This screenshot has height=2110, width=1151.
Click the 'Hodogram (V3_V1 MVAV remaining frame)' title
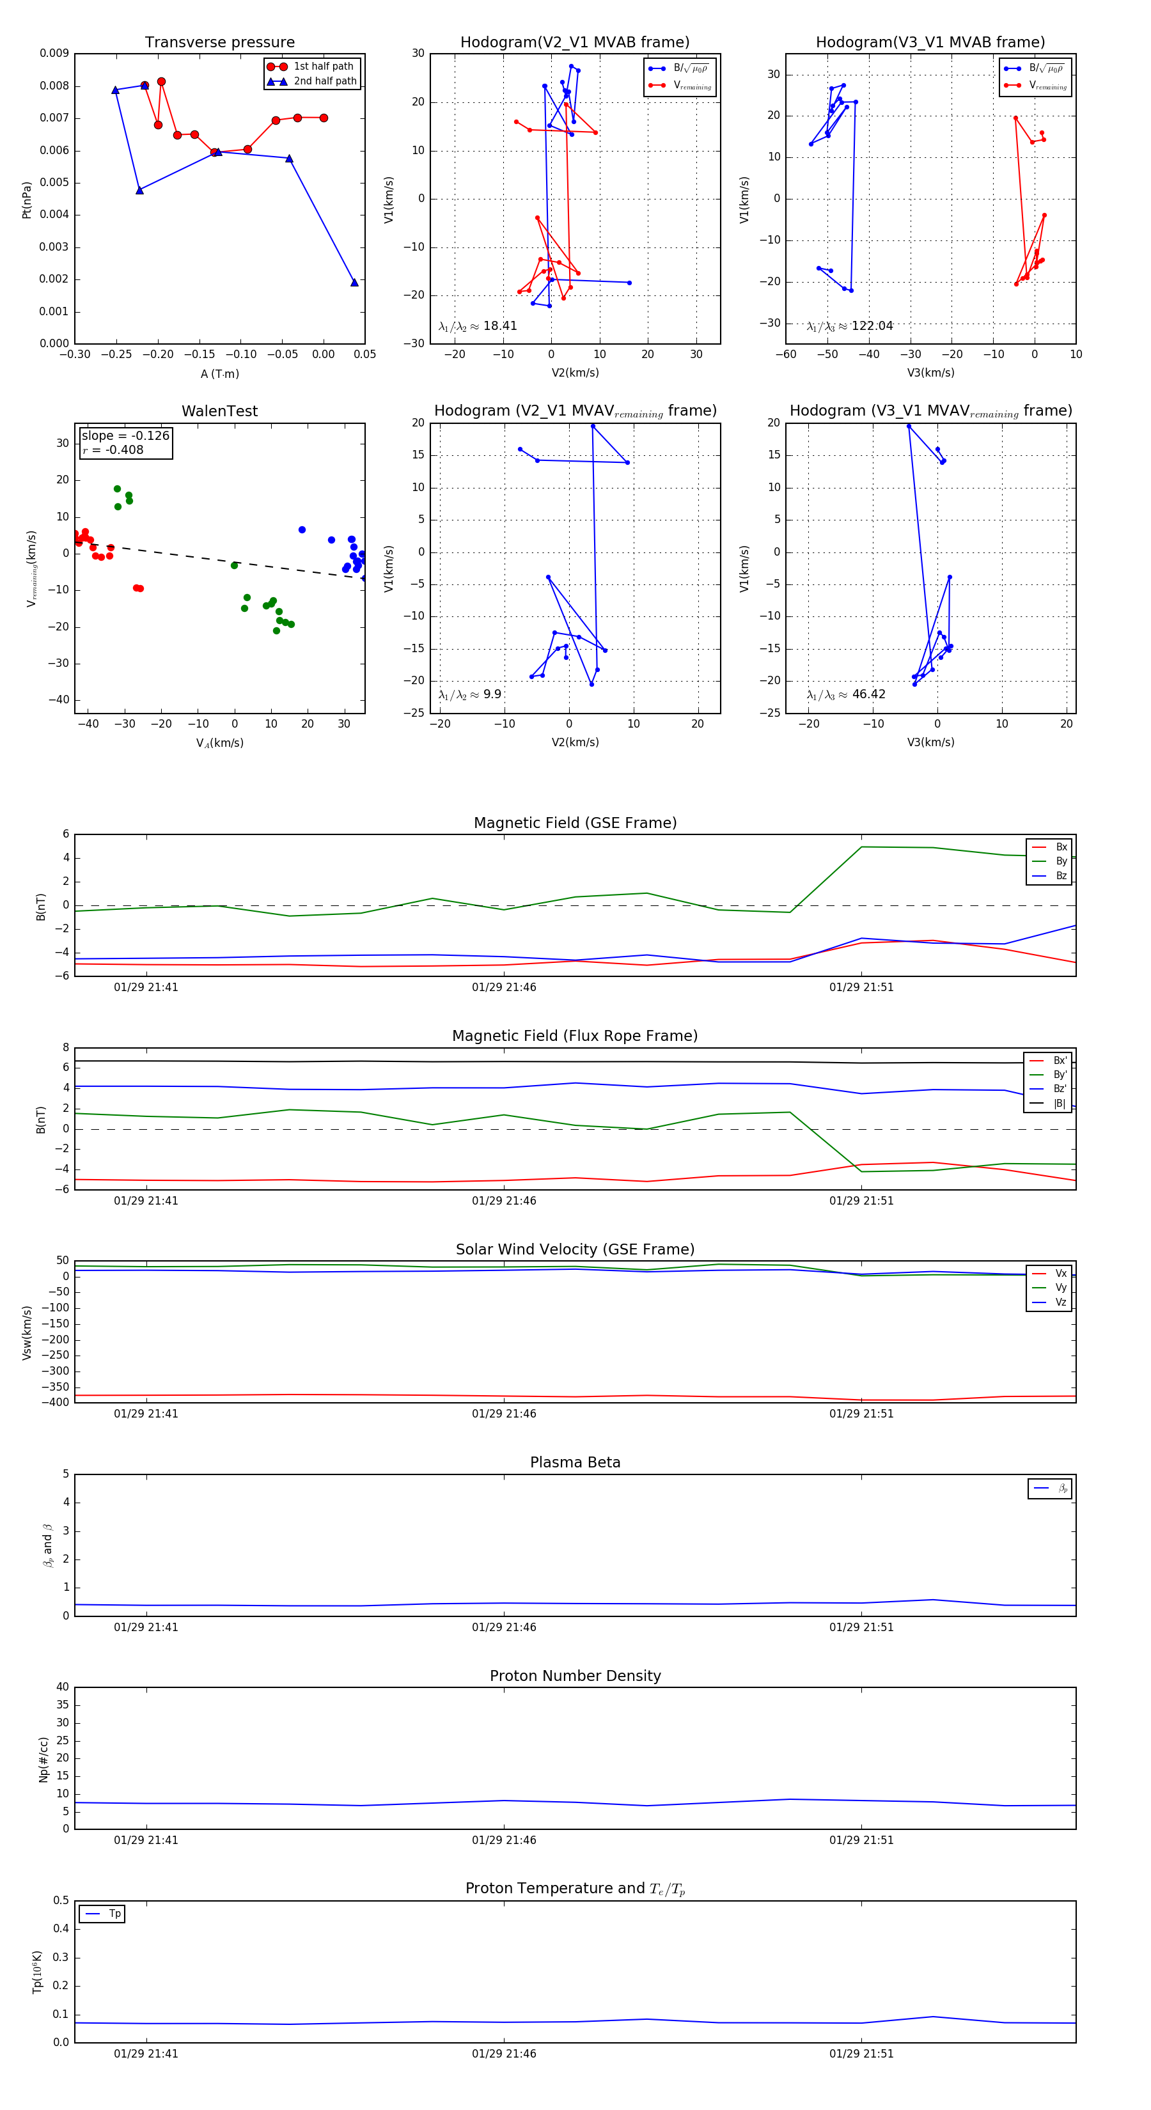(930, 411)
